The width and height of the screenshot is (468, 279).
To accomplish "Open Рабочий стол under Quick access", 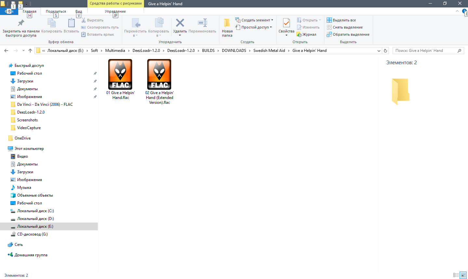I will pos(29,73).
